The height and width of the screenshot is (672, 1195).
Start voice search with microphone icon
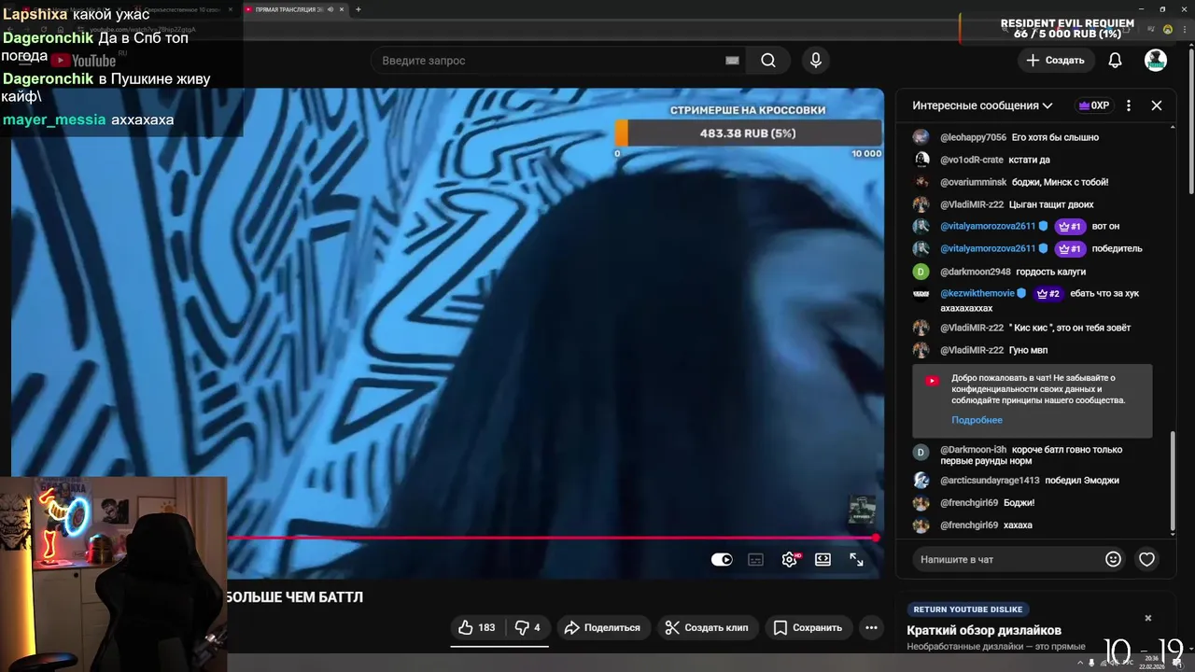pyautogui.click(x=816, y=61)
